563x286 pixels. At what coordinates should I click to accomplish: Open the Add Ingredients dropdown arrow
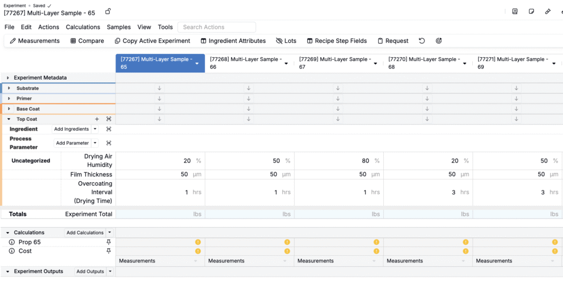pyautogui.click(x=95, y=129)
